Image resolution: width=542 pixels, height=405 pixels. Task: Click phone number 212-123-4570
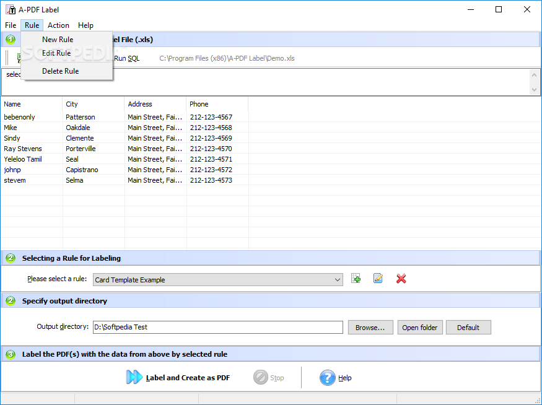point(211,149)
